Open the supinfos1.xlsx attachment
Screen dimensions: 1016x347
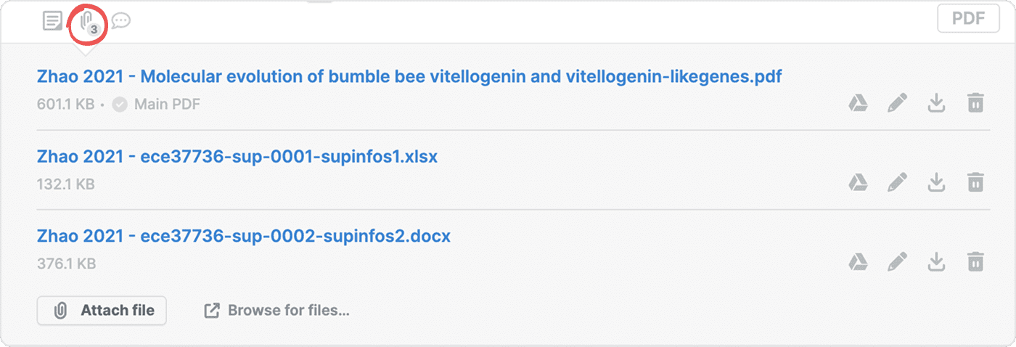[237, 156]
